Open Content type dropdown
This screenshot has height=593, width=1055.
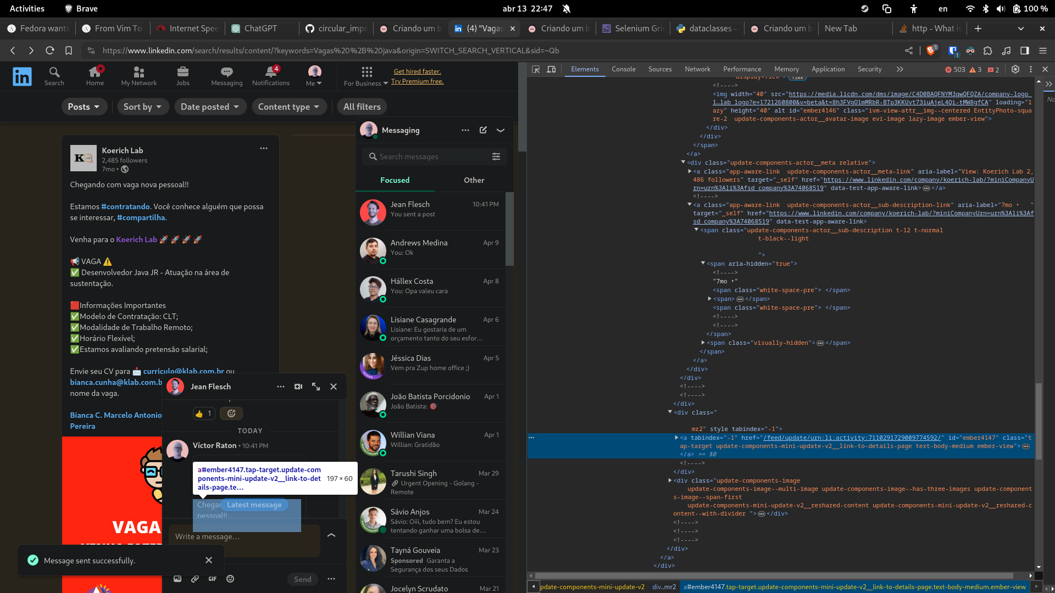(x=289, y=107)
